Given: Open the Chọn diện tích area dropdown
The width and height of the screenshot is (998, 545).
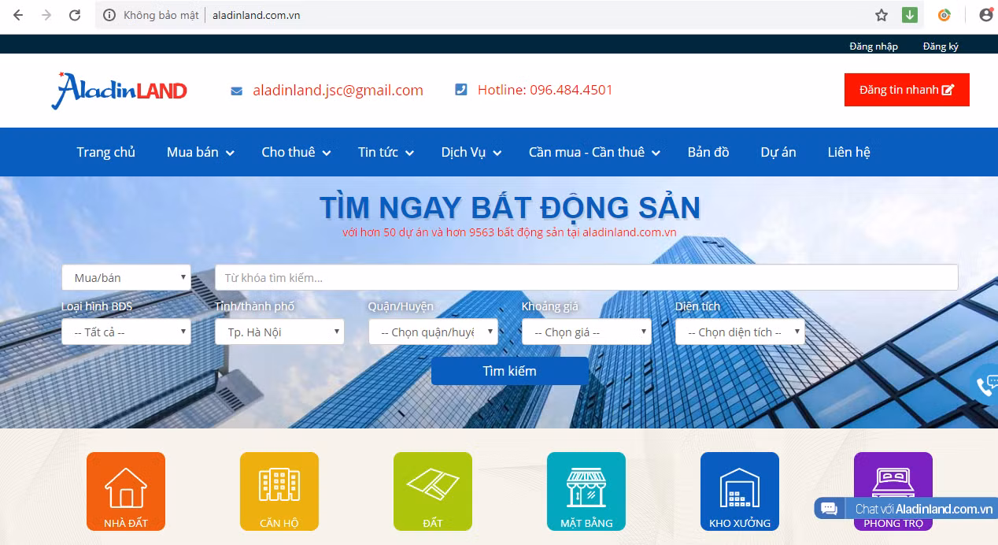Looking at the screenshot, I should (740, 332).
